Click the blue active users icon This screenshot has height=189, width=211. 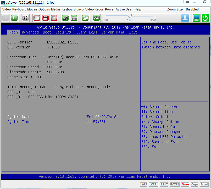click(x=185, y=18)
